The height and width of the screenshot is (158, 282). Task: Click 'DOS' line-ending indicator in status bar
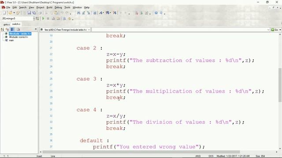[211, 156]
